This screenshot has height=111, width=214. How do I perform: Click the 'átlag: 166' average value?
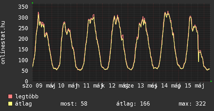(133, 104)
